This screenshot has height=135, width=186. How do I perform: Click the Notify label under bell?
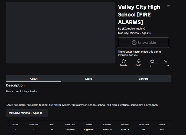coord(139,65)
